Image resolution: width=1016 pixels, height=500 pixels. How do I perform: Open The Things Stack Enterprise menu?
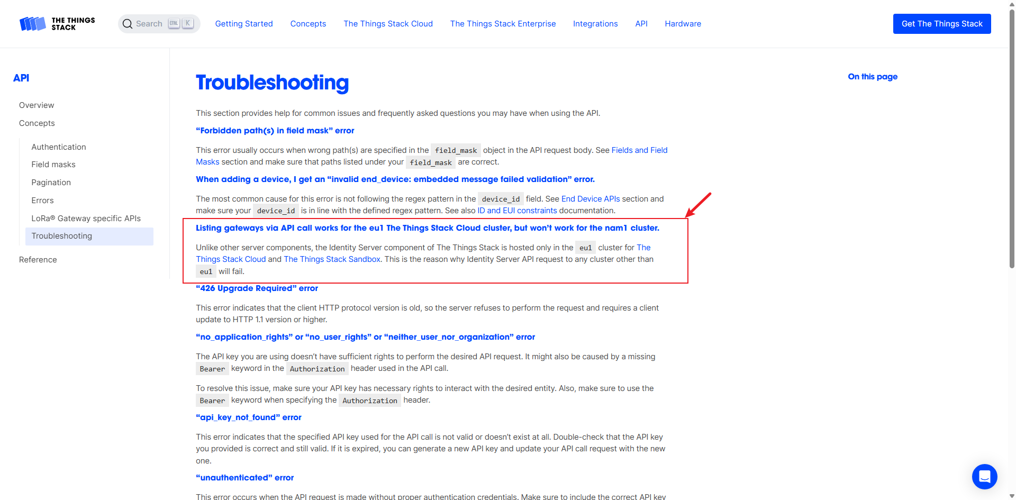(503, 24)
